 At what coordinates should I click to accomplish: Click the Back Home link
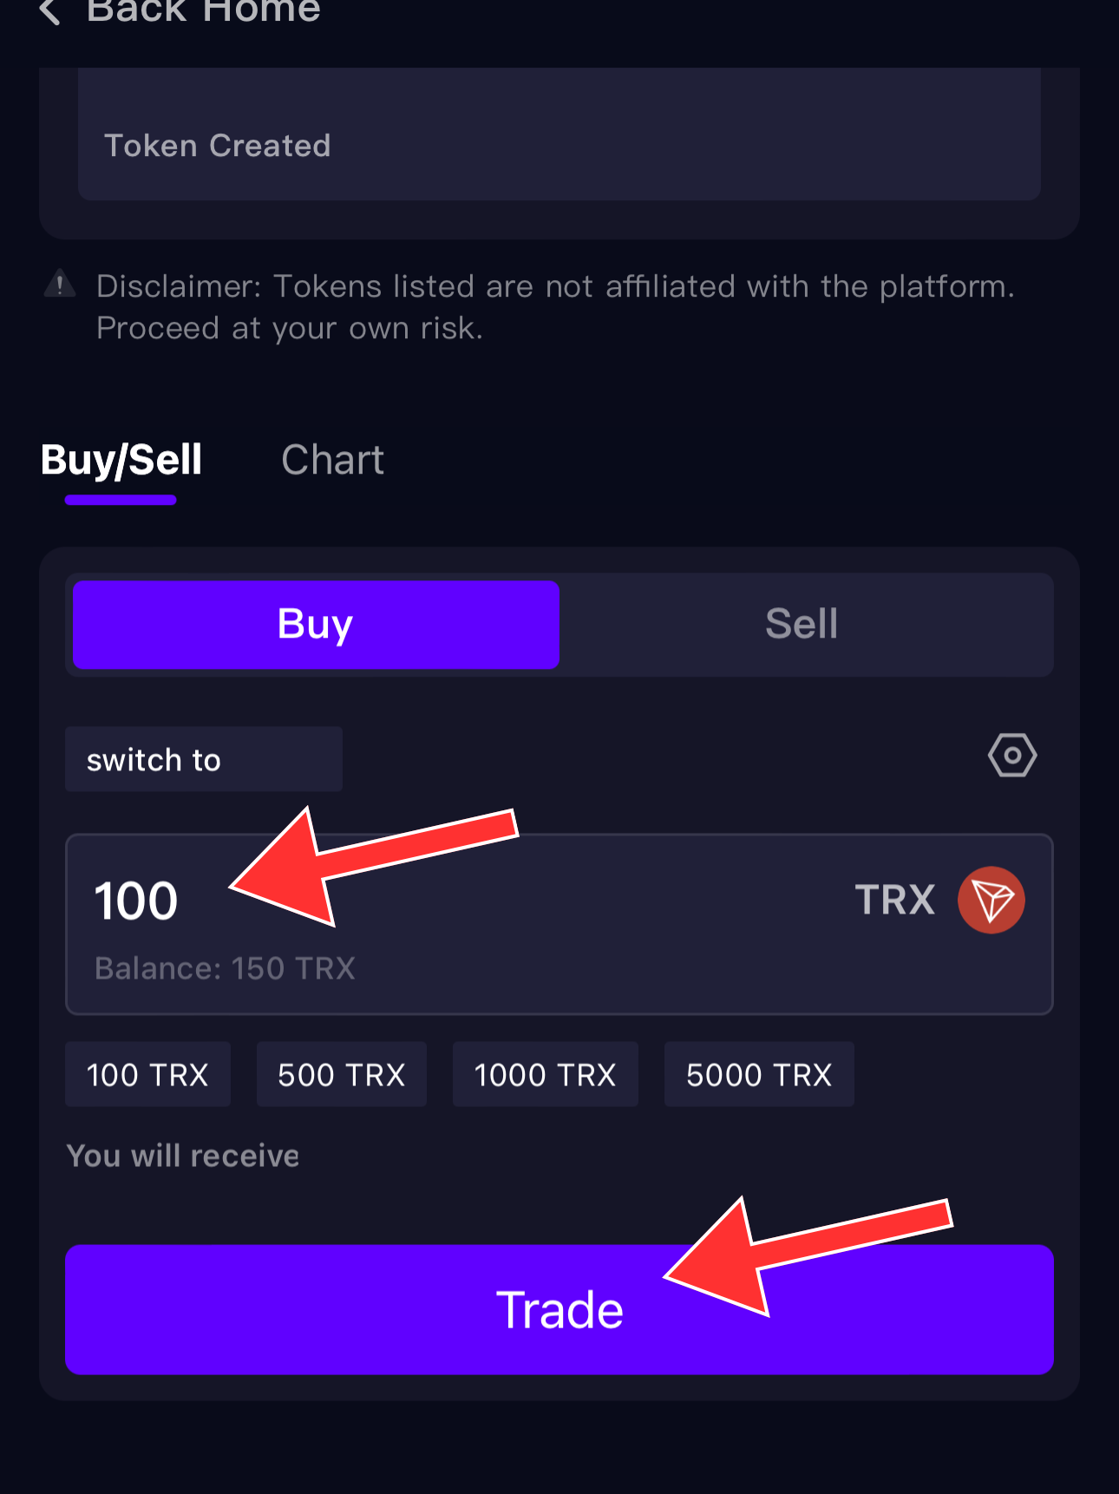pyautogui.click(x=204, y=11)
